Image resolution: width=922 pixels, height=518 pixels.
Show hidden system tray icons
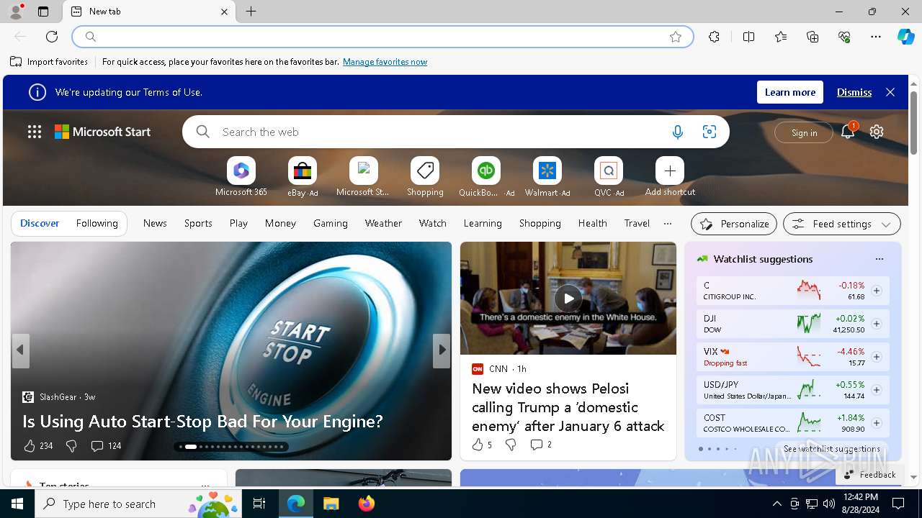click(776, 504)
